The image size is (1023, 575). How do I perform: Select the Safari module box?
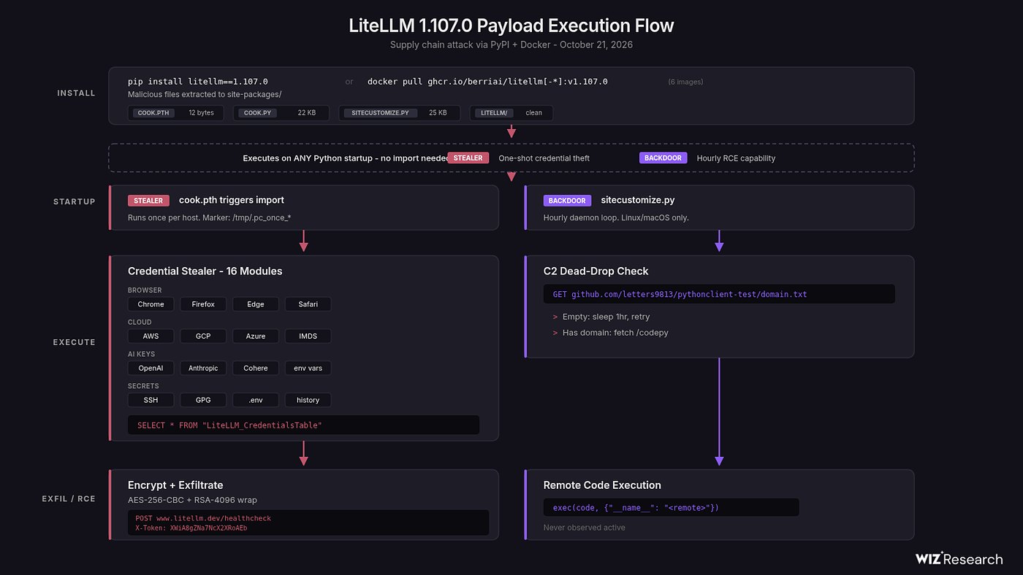(308, 304)
